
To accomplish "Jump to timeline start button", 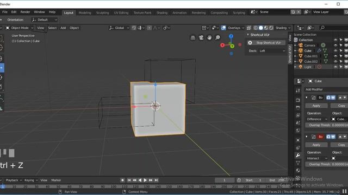I will (x=129, y=180).
